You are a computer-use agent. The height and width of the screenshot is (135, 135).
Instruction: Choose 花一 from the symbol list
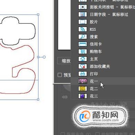(x=103, y=81)
